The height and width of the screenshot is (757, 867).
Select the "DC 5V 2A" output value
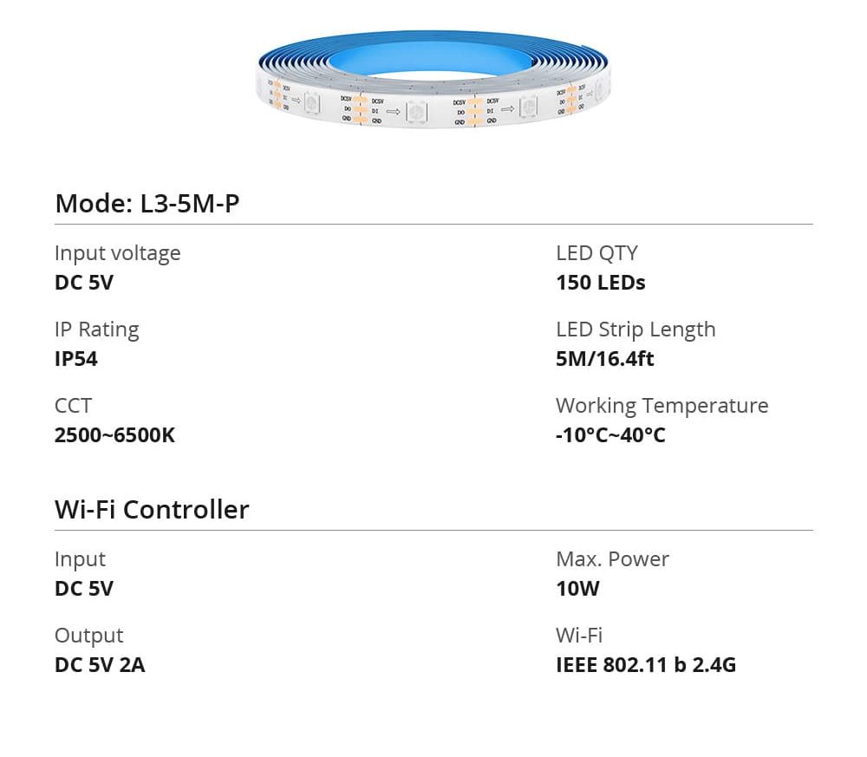click(x=100, y=665)
